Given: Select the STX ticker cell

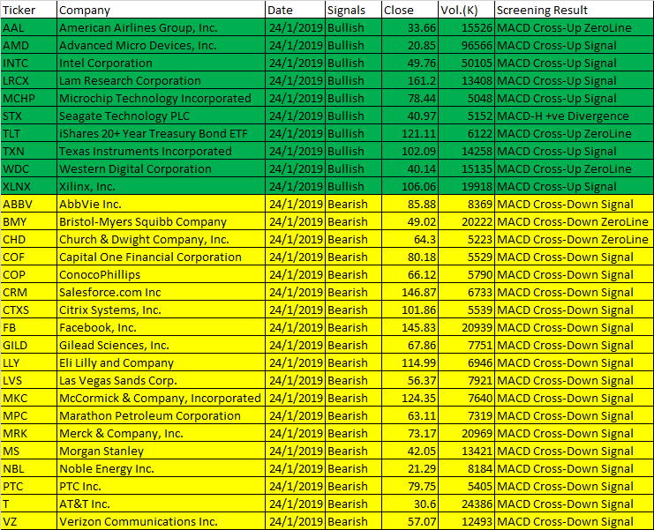Looking at the screenshot, I should point(28,116).
